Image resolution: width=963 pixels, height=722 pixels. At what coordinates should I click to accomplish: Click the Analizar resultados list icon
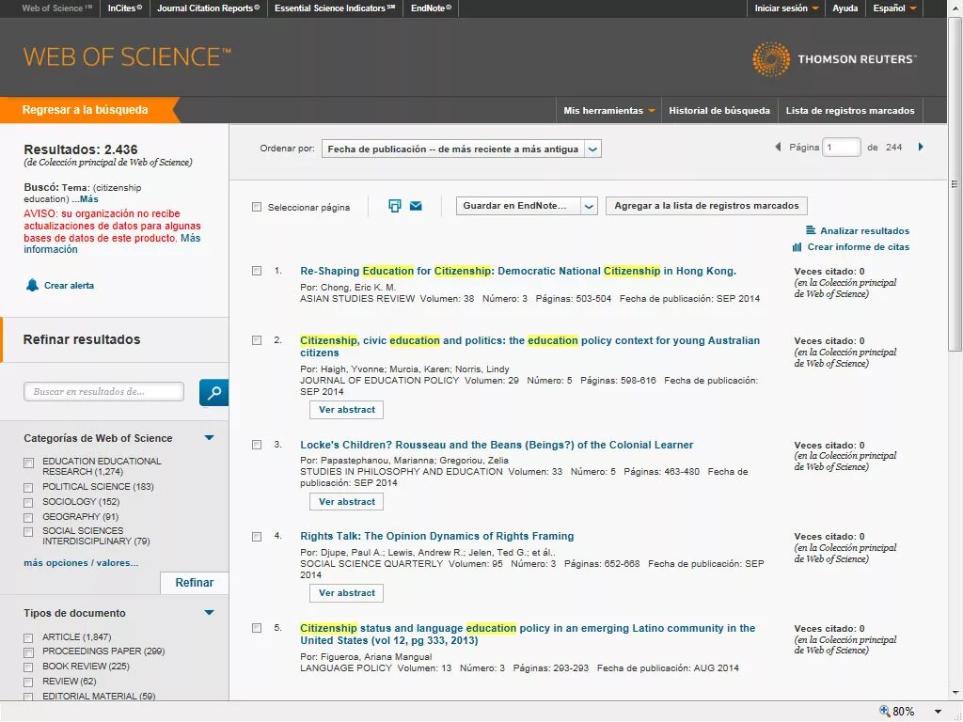tap(811, 230)
